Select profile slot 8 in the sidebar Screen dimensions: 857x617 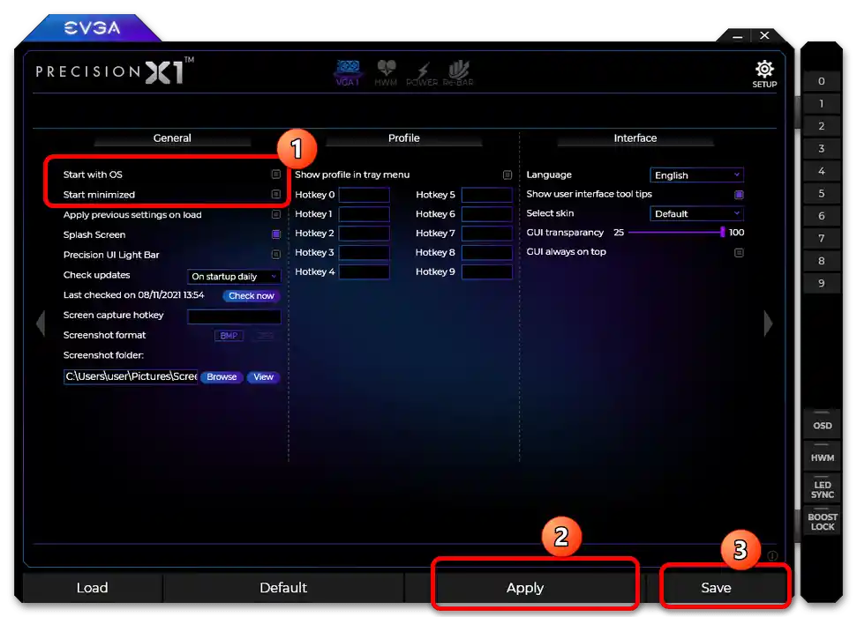(821, 260)
